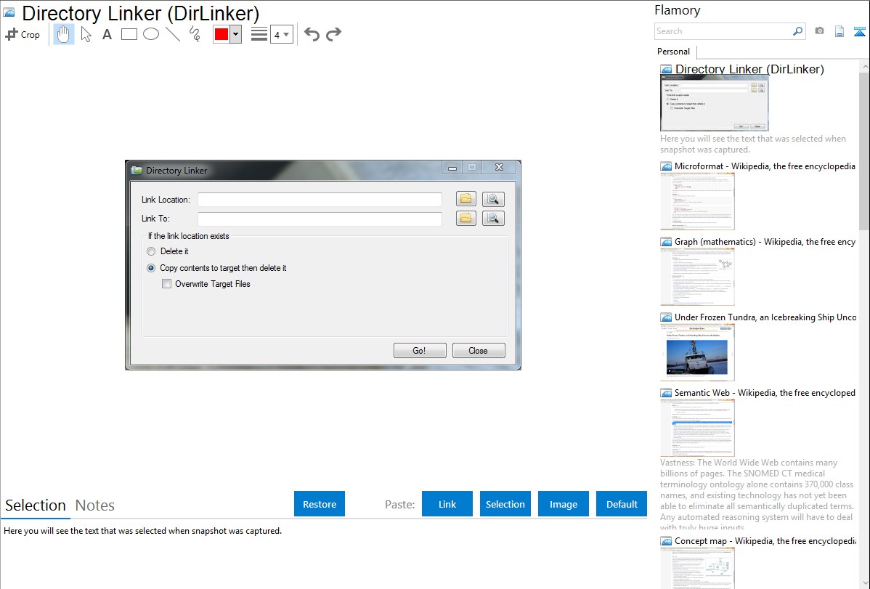870x589 pixels.
Task: Focus the Flamory Search field
Action: [x=723, y=31]
